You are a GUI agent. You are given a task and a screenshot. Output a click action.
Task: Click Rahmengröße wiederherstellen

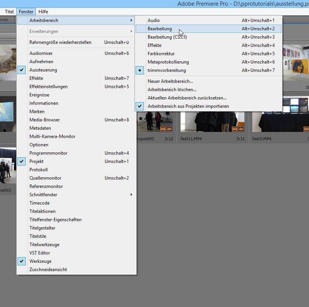(76, 42)
